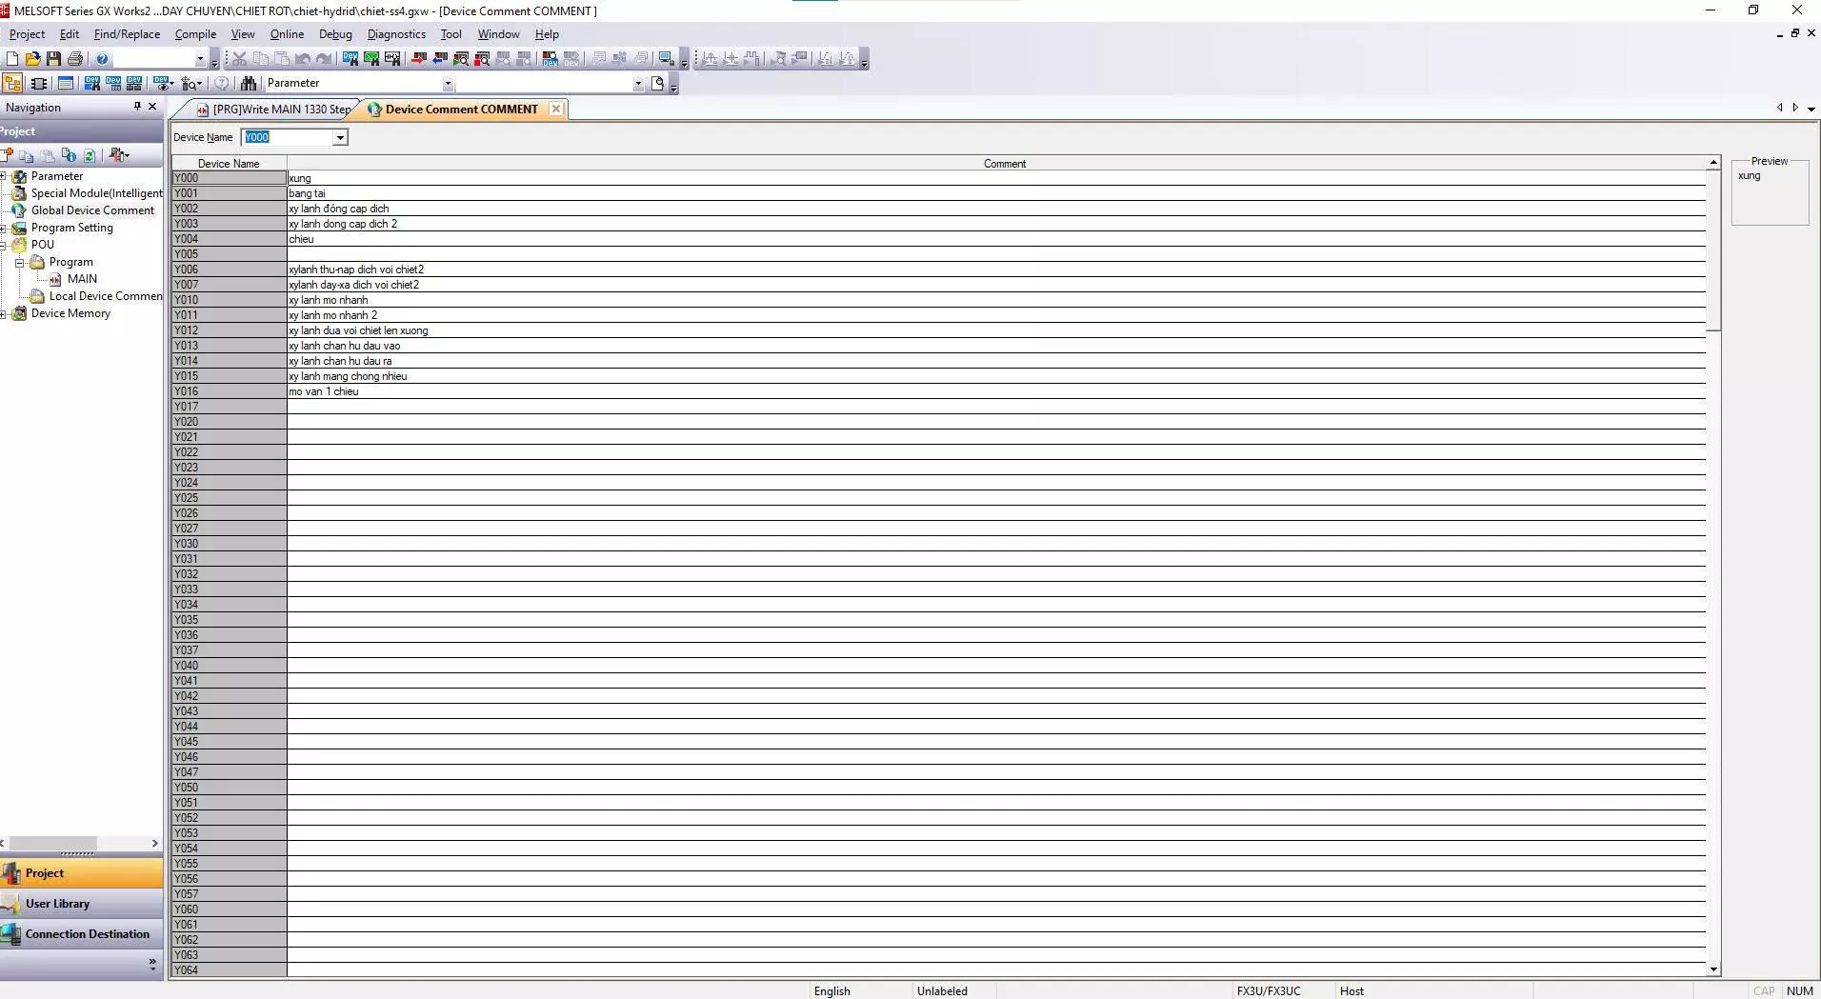Expand the Device Memory tree node
Viewport: 1821px width, 999px height.
click(x=4, y=313)
